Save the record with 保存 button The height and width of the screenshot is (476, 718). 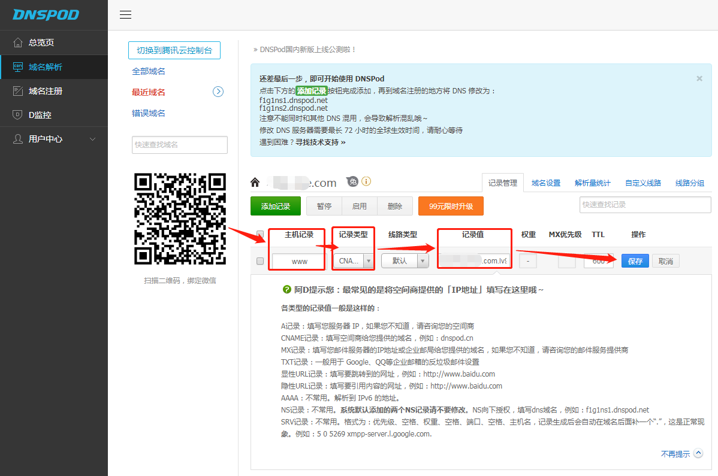pyautogui.click(x=635, y=261)
